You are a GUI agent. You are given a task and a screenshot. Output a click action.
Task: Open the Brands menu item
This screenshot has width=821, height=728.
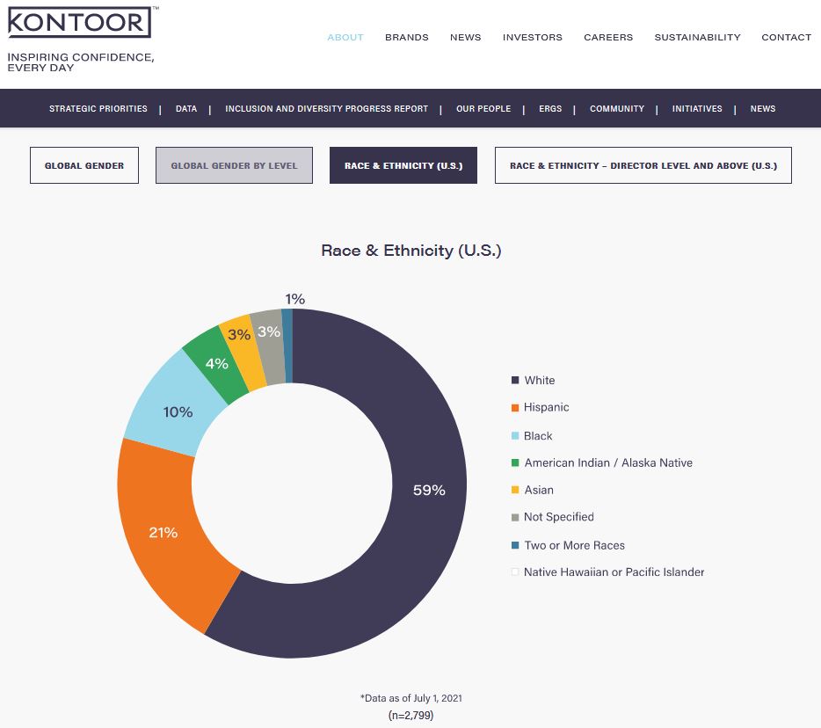click(x=406, y=37)
